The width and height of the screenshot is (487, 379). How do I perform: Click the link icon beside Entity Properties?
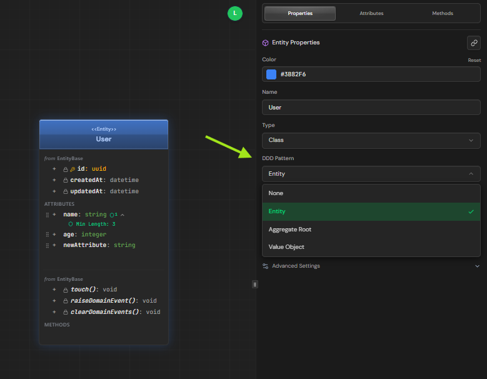click(473, 43)
